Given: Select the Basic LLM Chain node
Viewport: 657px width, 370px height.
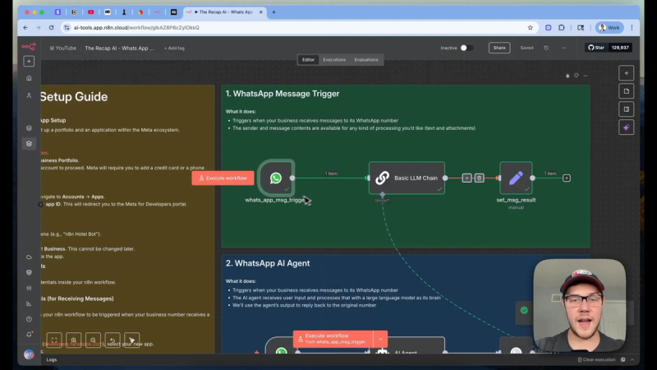Looking at the screenshot, I should click(x=407, y=178).
